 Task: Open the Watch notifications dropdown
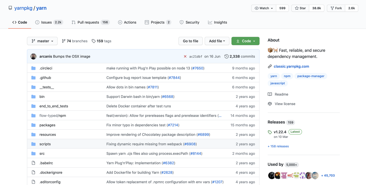pyautogui.click(x=264, y=8)
